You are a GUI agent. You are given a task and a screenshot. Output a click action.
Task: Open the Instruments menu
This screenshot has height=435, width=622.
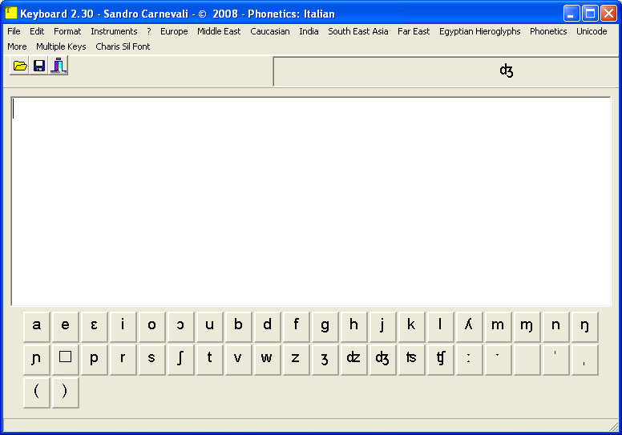click(114, 31)
